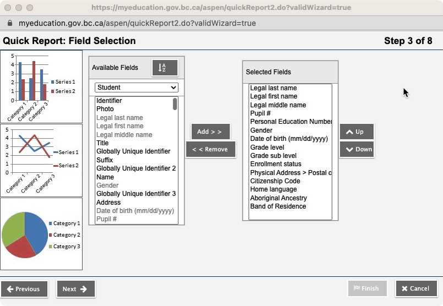443x306 pixels.
Task: Click Add > > button
Action: 210,132
